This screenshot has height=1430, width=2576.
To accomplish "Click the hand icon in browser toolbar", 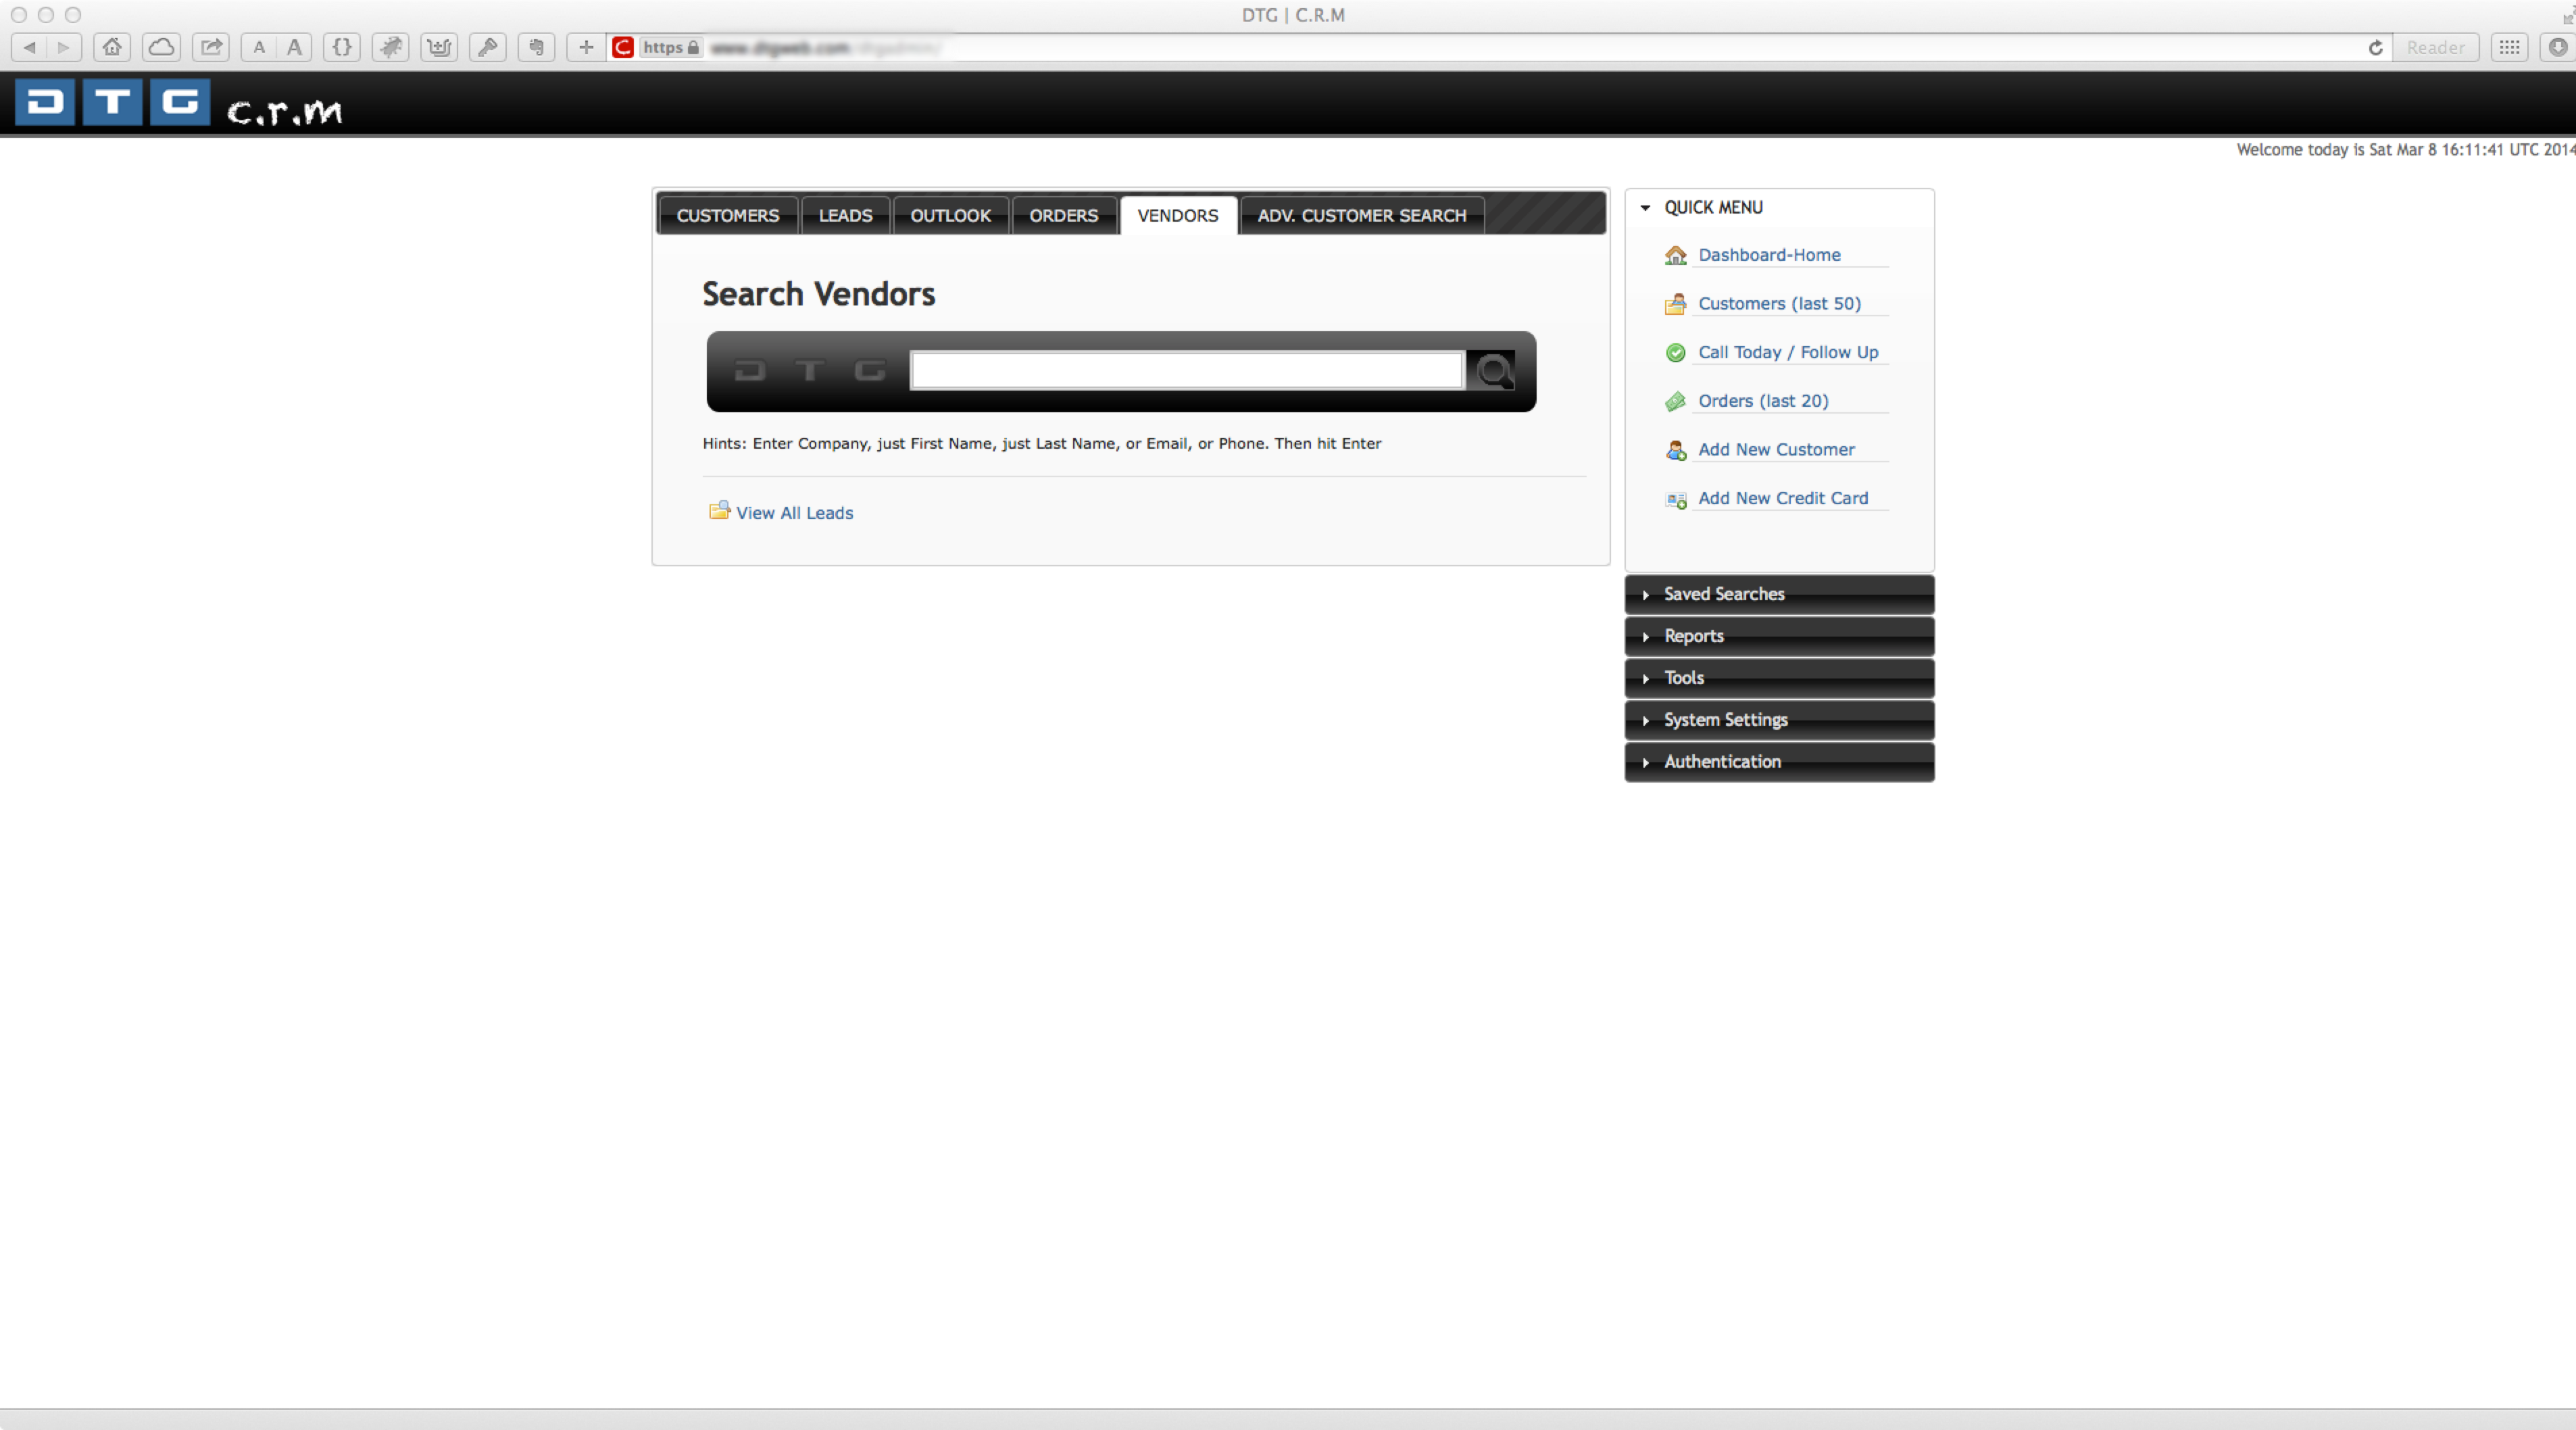I will [537, 47].
